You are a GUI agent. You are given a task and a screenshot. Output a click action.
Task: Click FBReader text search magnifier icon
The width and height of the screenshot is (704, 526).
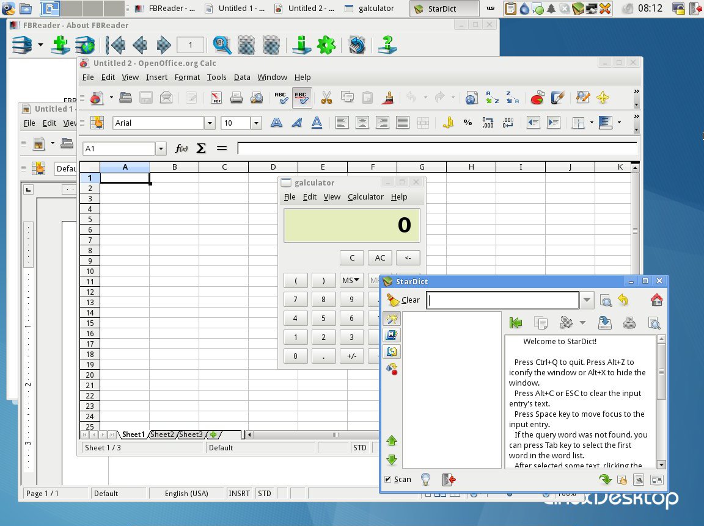[222, 45]
